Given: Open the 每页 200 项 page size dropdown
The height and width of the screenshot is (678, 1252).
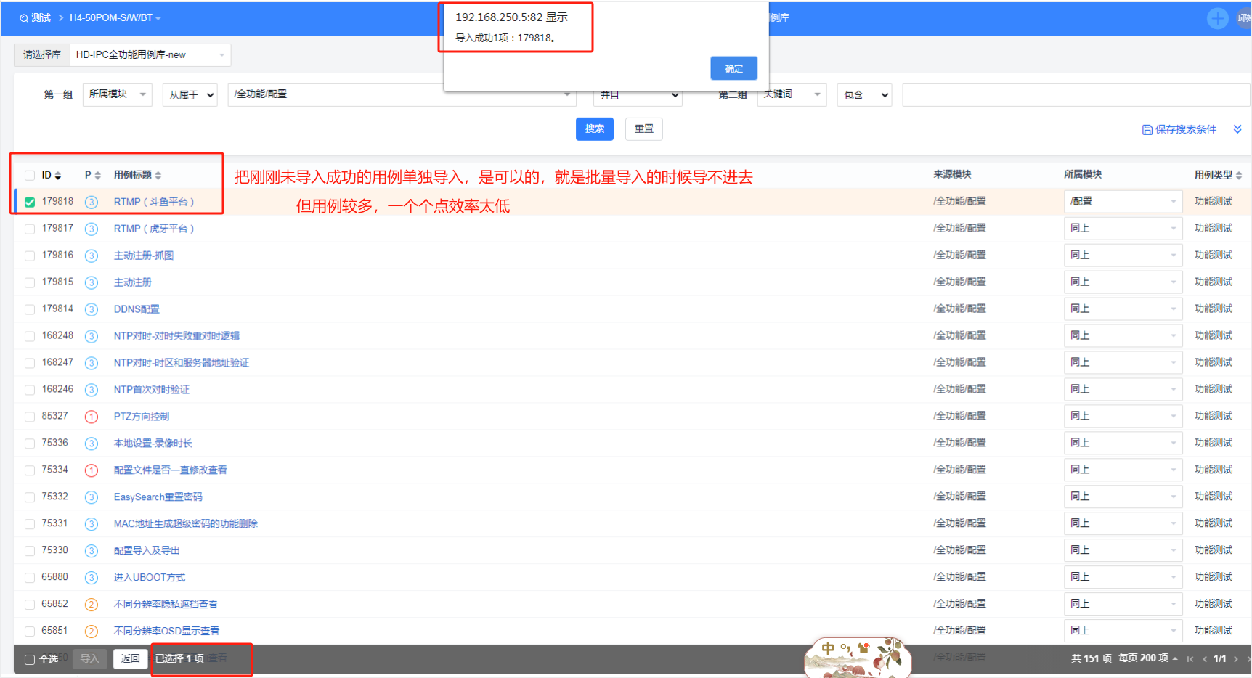Looking at the screenshot, I should [x=1148, y=658].
